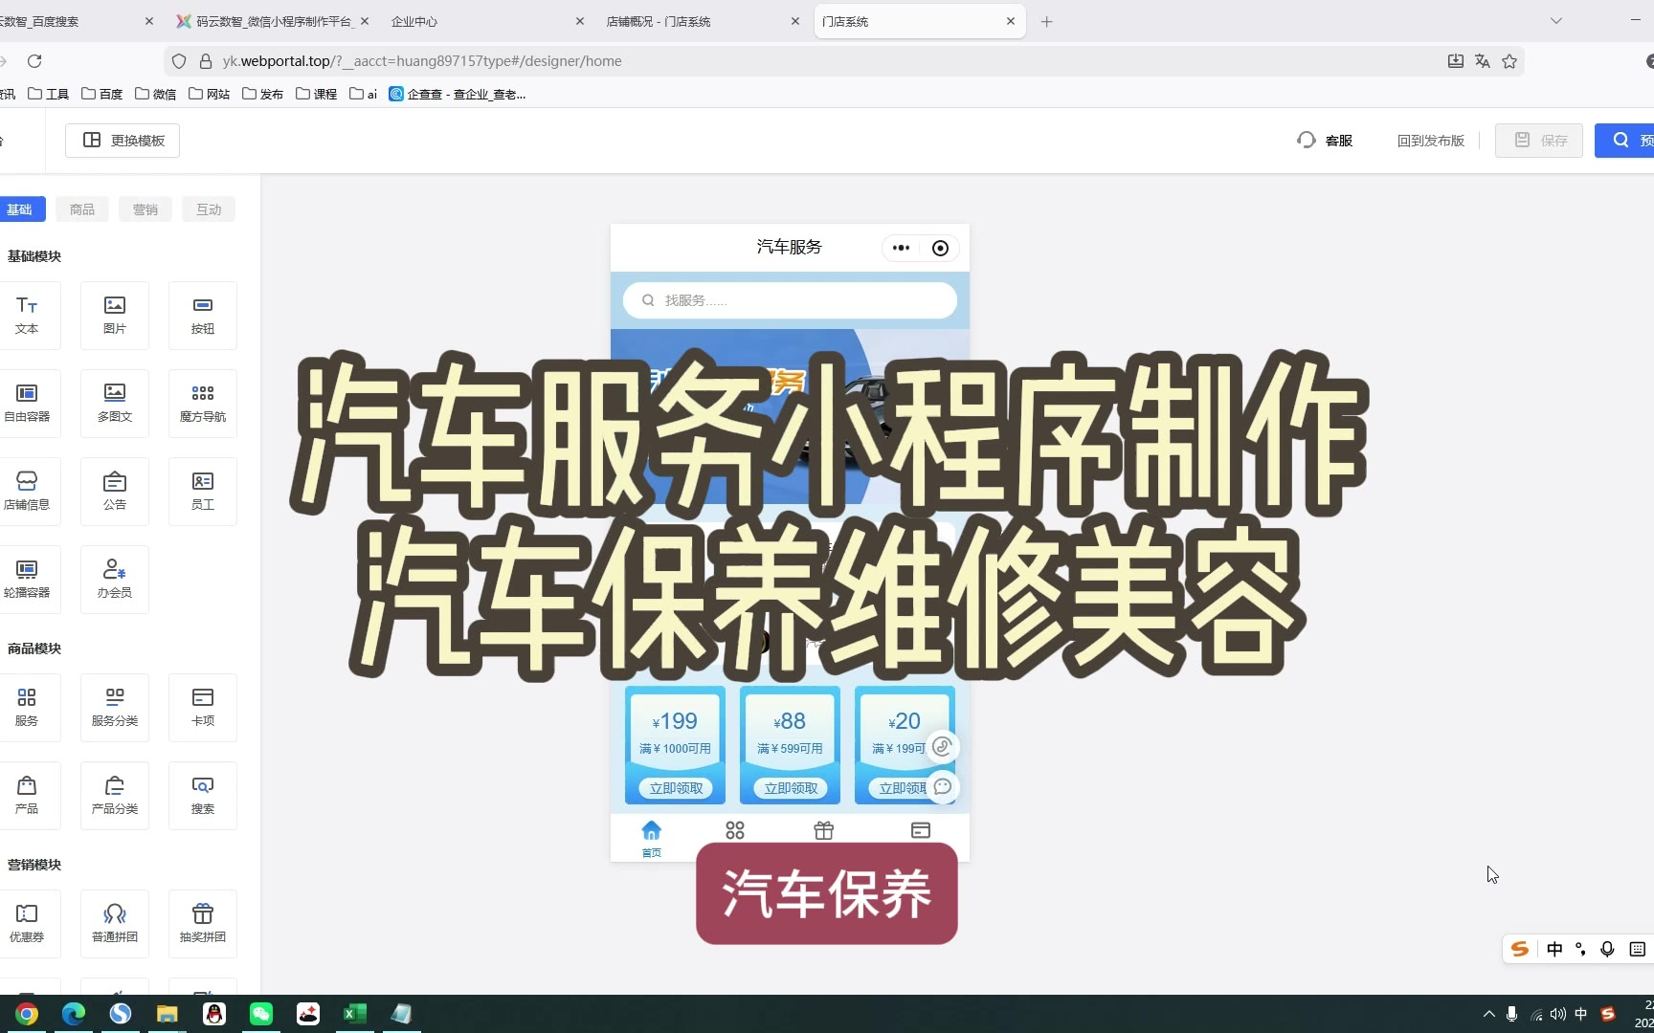Insert the 按钮 button module
This screenshot has height=1033, width=1654.
point(202,315)
